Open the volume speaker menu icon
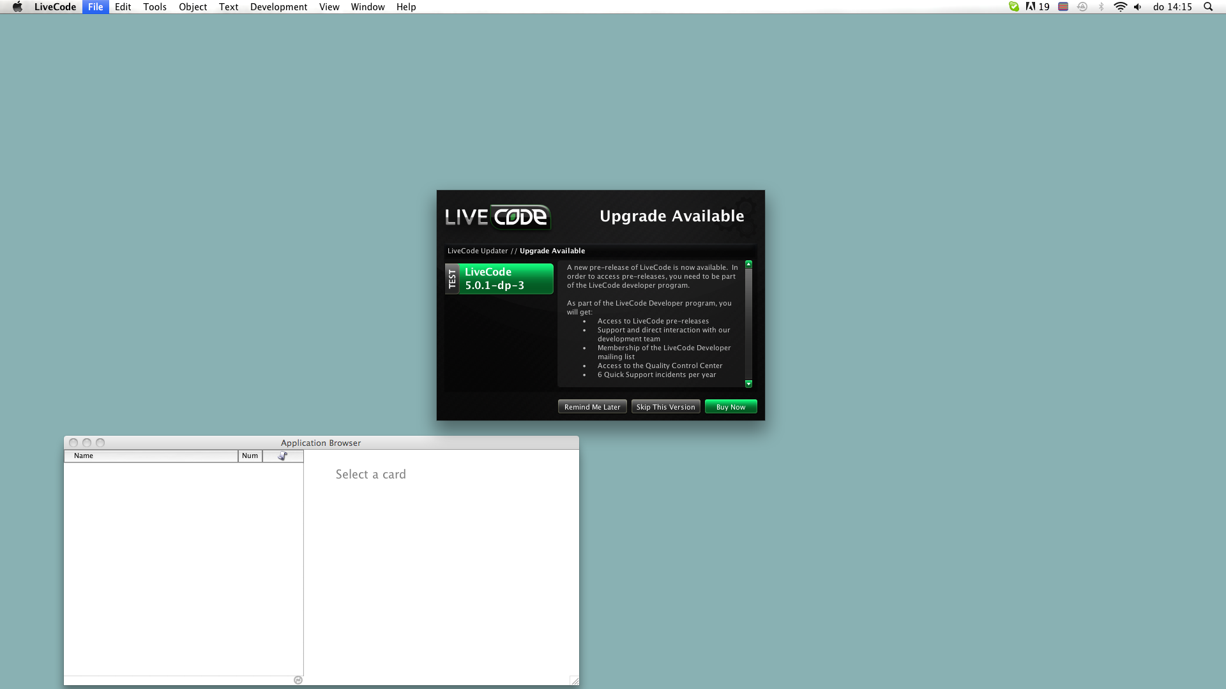This screenshot has height=689, width=1226. point(1138,7)
